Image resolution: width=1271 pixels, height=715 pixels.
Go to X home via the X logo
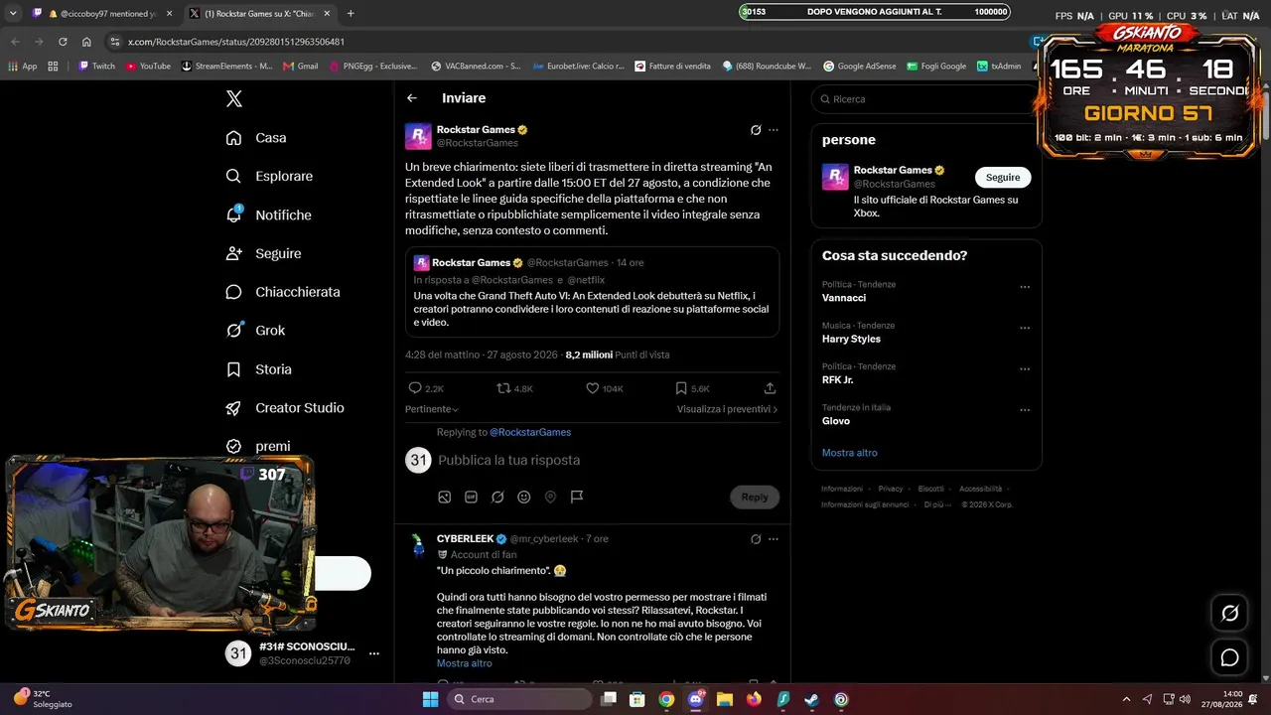(234, 98)
